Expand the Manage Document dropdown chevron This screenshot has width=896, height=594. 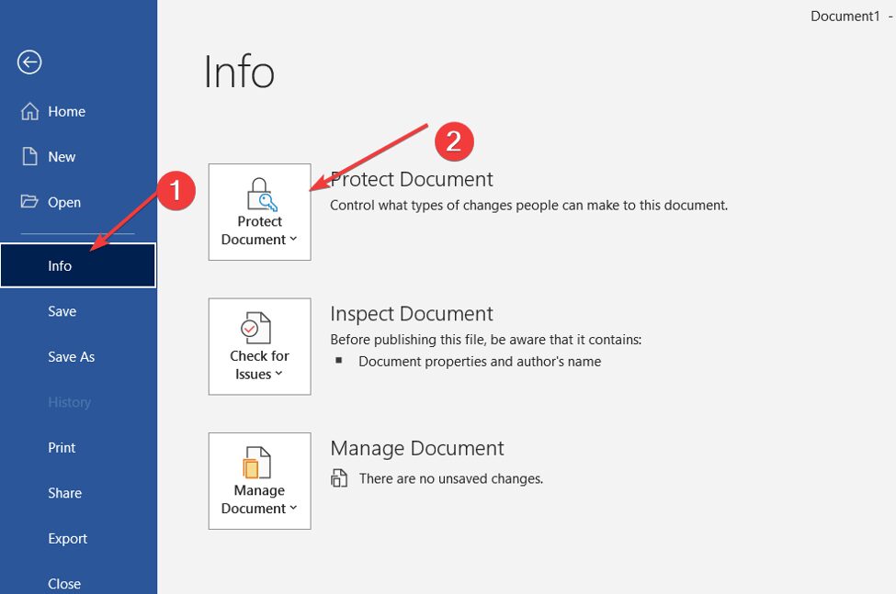[x=292, y=508]
